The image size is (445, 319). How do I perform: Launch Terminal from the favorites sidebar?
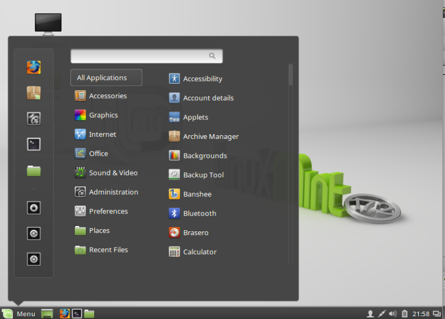tap(34, 144)
